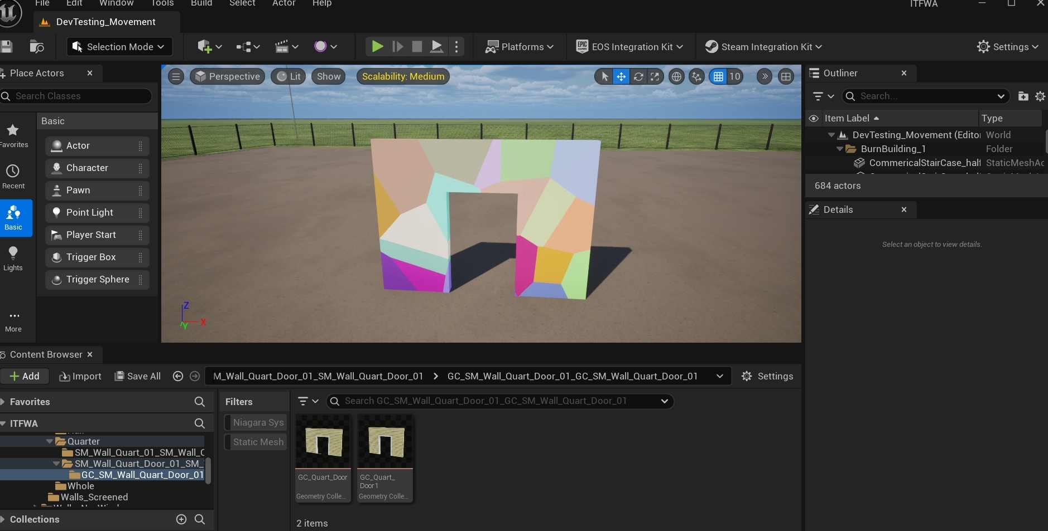Expand the hidden viewport toolbar items chevron
The height and width of the screenshot is (531, 1048).
[765, 76]
